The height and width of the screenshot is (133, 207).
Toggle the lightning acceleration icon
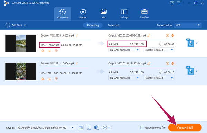click(88, 127)
